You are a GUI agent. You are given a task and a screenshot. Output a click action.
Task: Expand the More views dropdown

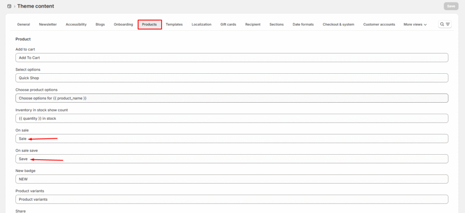pos(415,24)
